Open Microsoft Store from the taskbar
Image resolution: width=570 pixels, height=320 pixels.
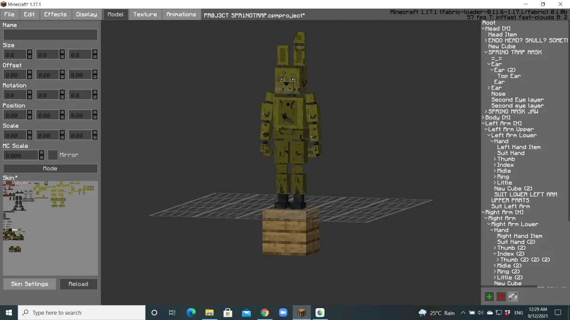pyautogui.click(x=228, y=312)
